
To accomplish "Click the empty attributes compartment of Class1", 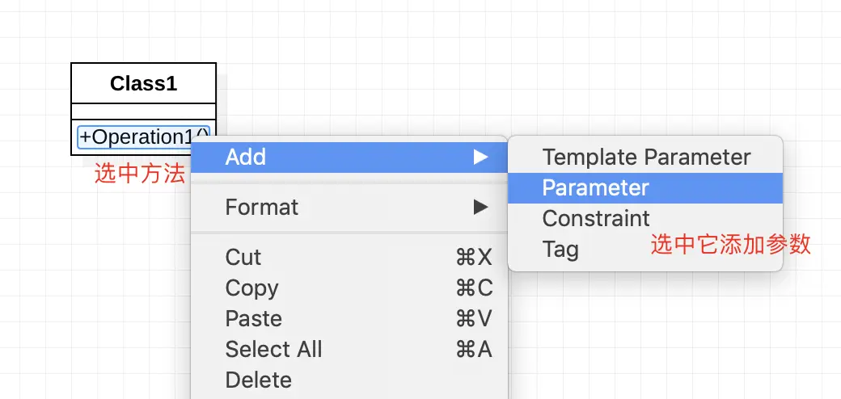I will click(x=144, y=111).
